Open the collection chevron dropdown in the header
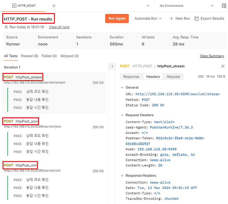The width and height of the screenshot is (228, 204). point(148,5)
